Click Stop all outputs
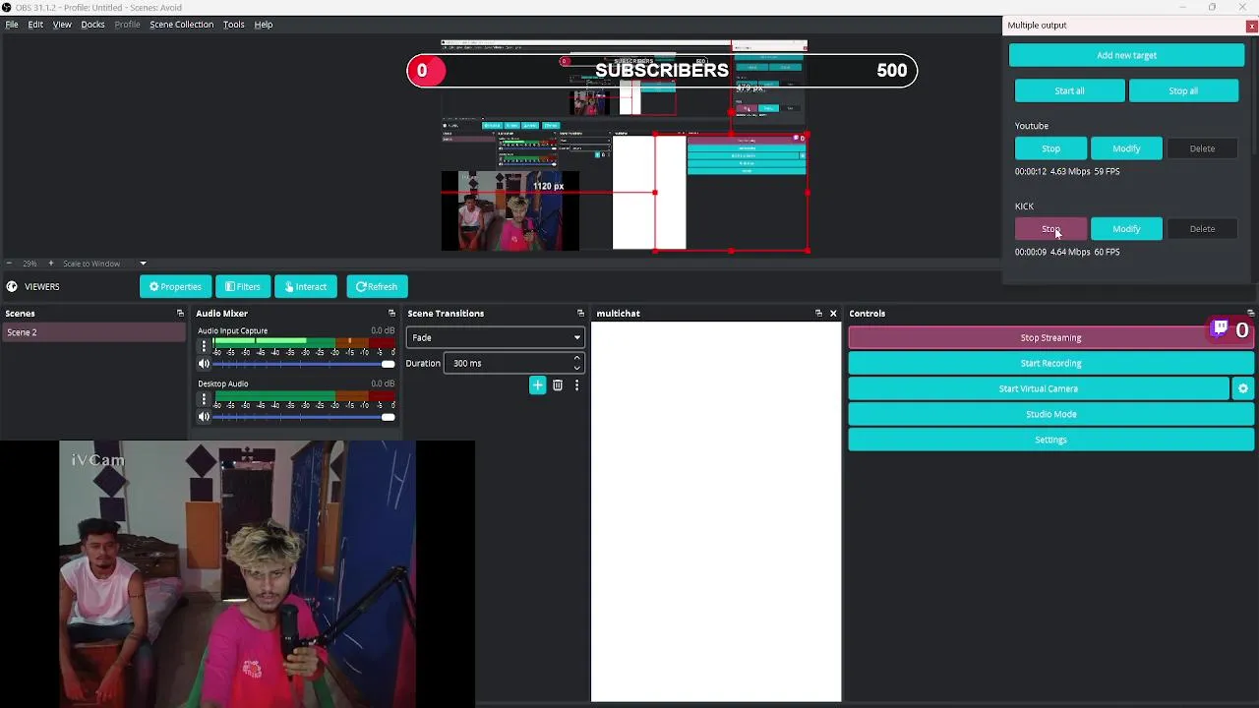The image size is (1259, 708). [1183, 90]
